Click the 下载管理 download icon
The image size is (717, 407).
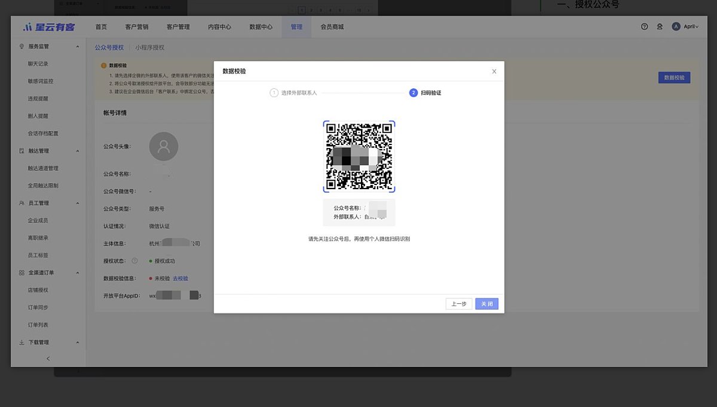(22, 343)
